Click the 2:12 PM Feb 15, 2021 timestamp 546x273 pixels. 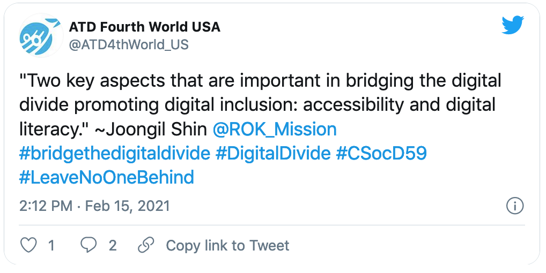coord(94,206)
